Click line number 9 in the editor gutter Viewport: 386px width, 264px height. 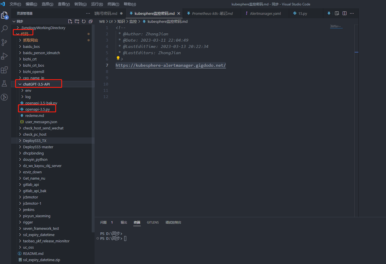[107, 78]
